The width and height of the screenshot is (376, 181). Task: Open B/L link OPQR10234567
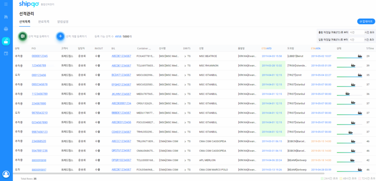[121, 160]
